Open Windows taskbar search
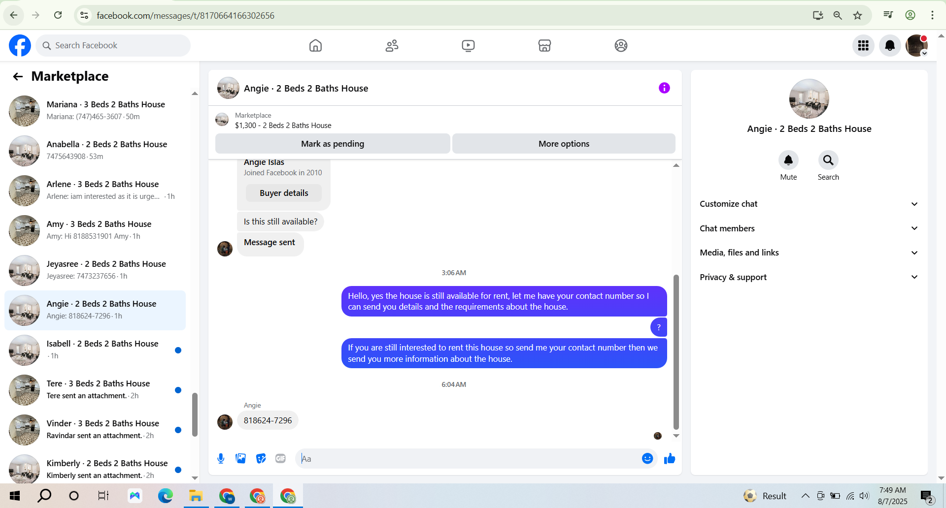946x508 pixels. tap(44, 496)
